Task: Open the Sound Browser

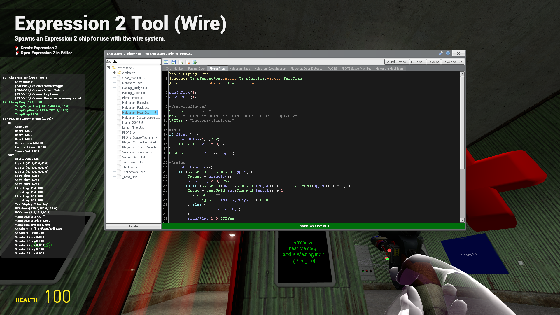Action: pyautogui.click(x=396, y=62)
